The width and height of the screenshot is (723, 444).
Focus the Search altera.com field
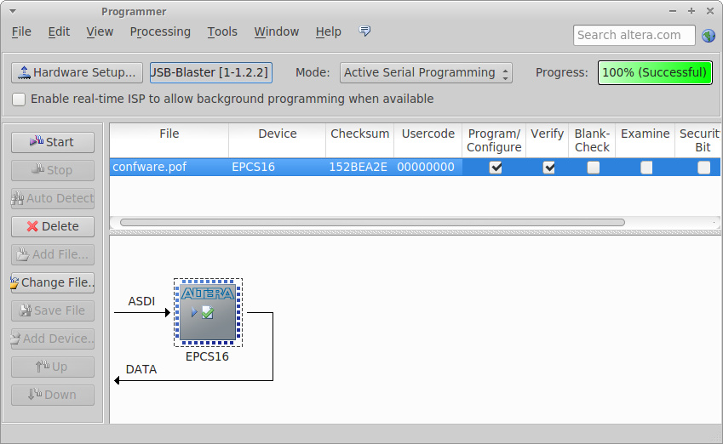tap(634, 36)
